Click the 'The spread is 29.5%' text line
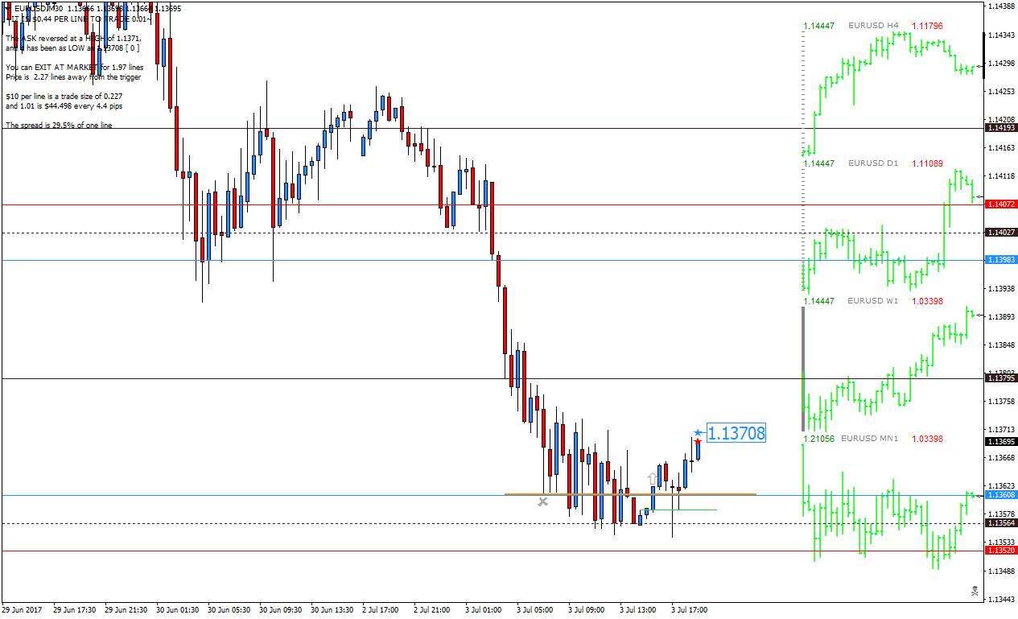This screenshot has width=1018, height=619. click(x=59, y=126)
